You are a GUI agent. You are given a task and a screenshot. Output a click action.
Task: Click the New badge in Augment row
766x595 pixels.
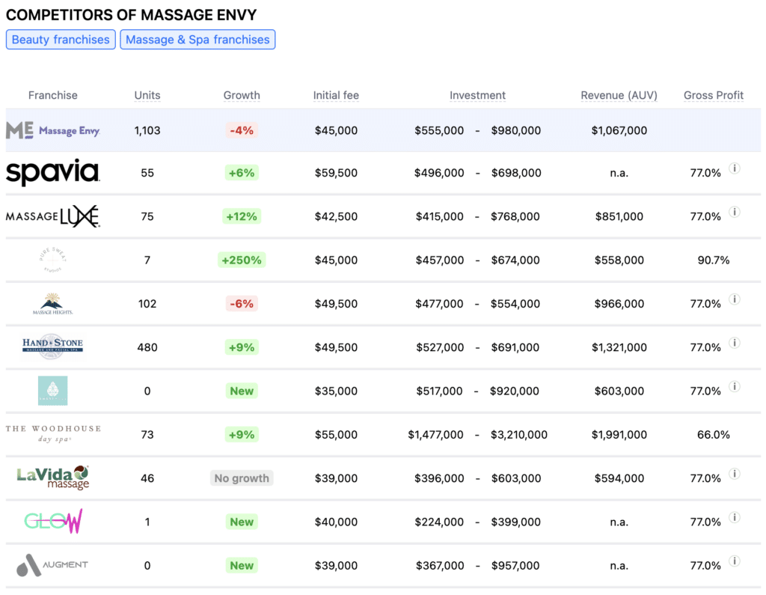(242, 565)
